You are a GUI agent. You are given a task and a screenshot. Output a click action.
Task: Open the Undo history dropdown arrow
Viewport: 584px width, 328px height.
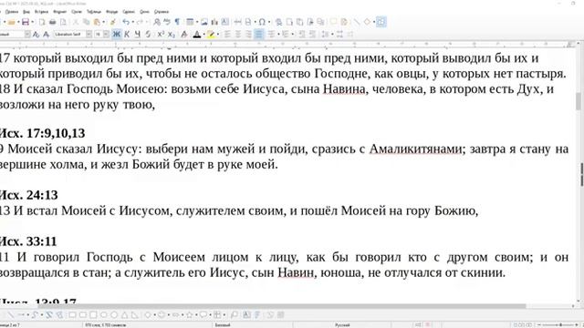pyautogui.click(x=133, y=22)
